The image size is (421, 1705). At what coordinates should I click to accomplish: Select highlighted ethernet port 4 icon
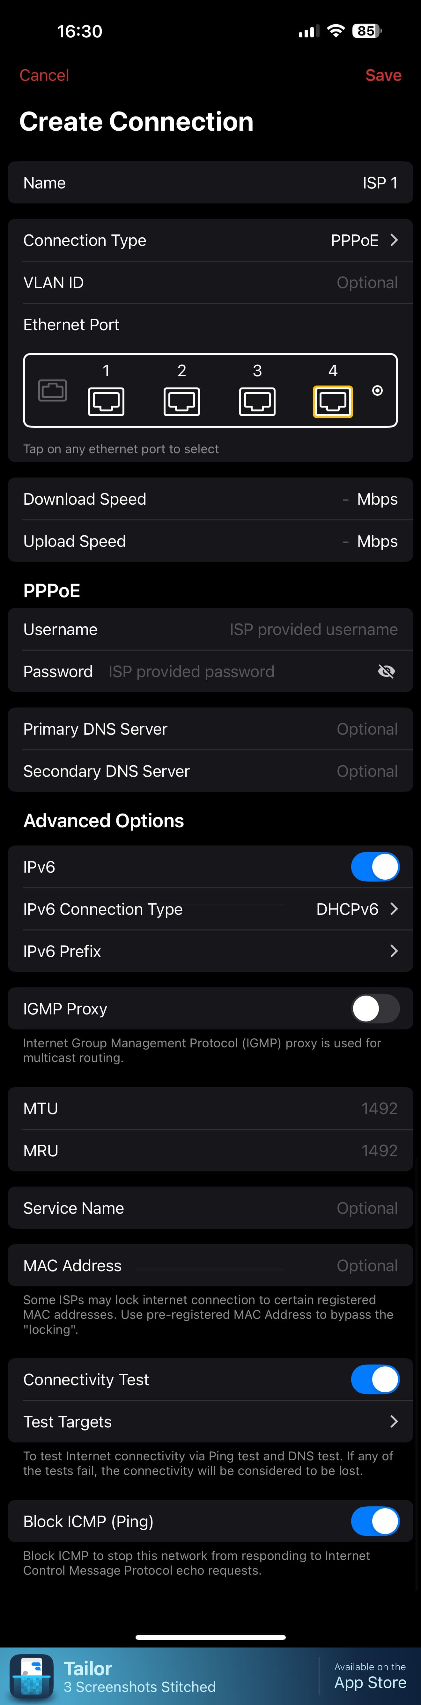point(332,401)
